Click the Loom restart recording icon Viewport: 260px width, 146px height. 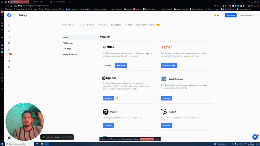pyautogui.click(x=67, y=137)
